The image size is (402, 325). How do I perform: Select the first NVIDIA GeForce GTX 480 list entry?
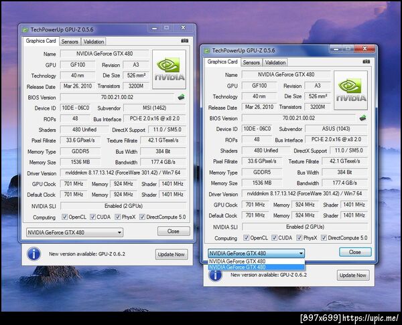pyautogui.click(x=256, y=261)
